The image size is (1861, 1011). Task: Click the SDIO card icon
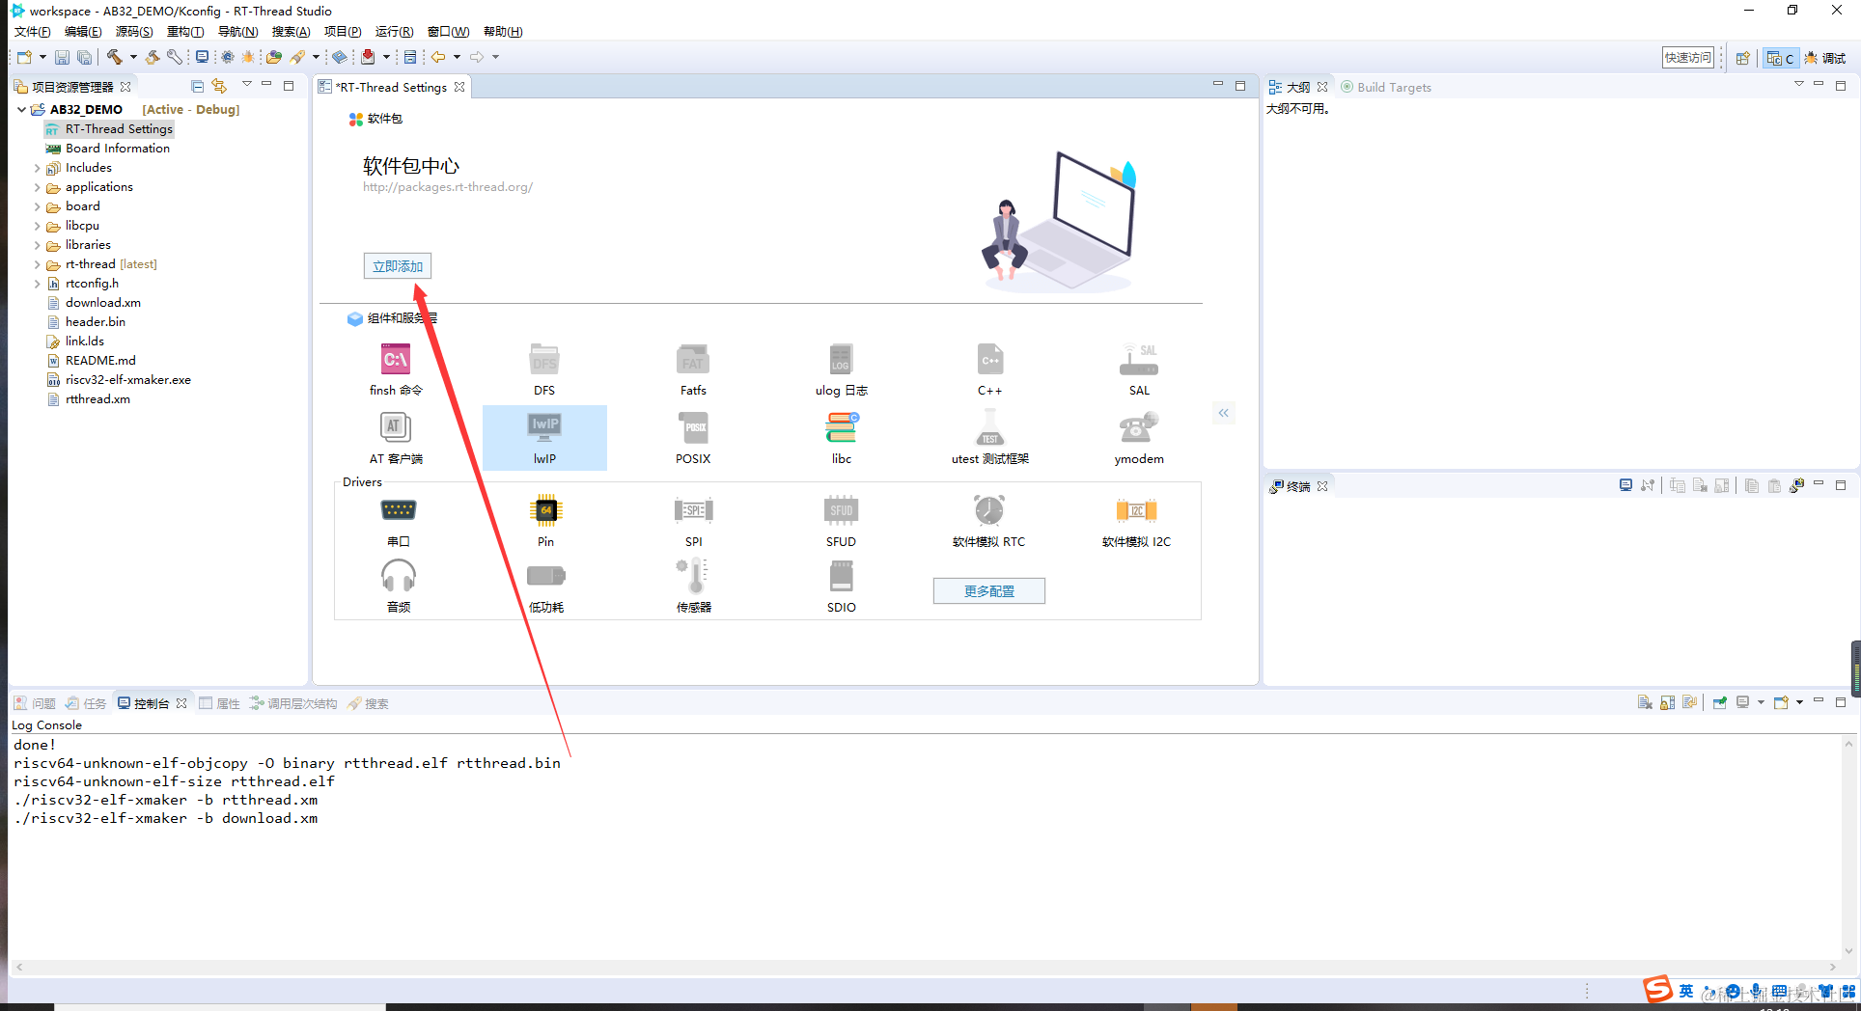click(841, 576)
